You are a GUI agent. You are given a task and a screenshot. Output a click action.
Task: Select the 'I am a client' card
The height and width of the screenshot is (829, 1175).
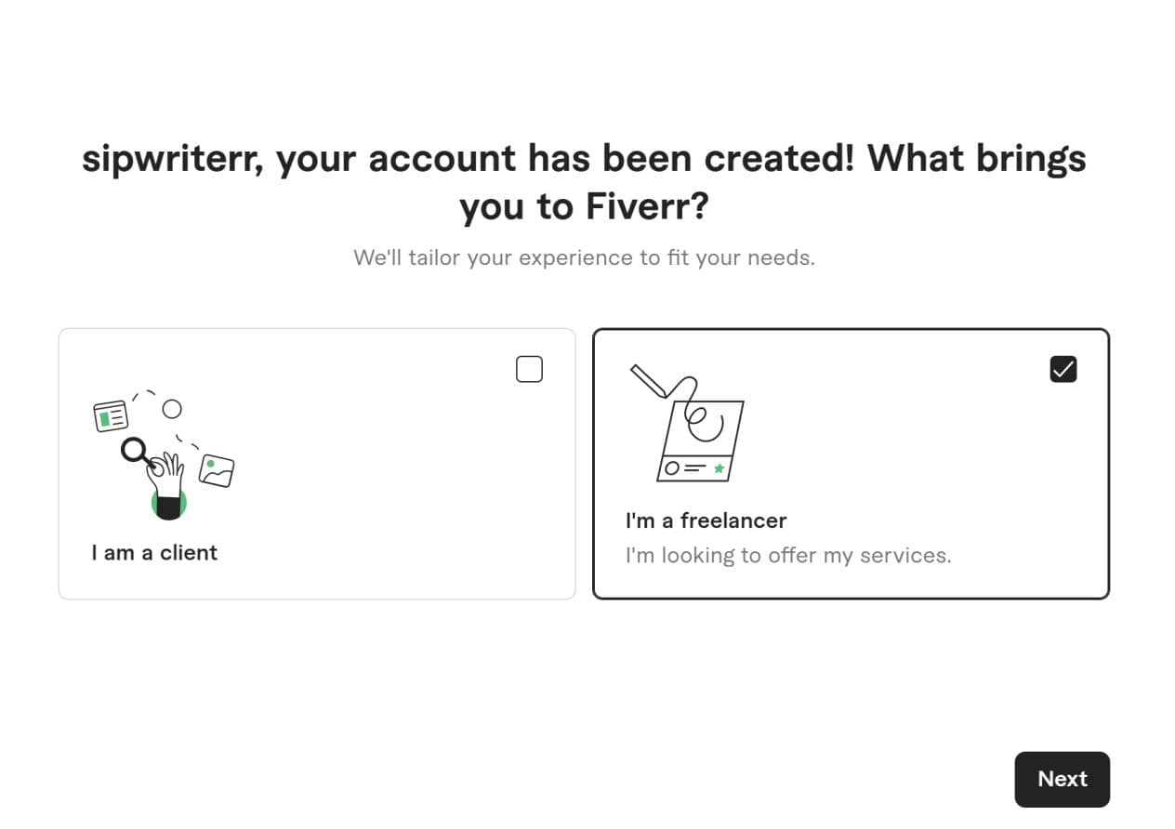click(x=317, y=462)
